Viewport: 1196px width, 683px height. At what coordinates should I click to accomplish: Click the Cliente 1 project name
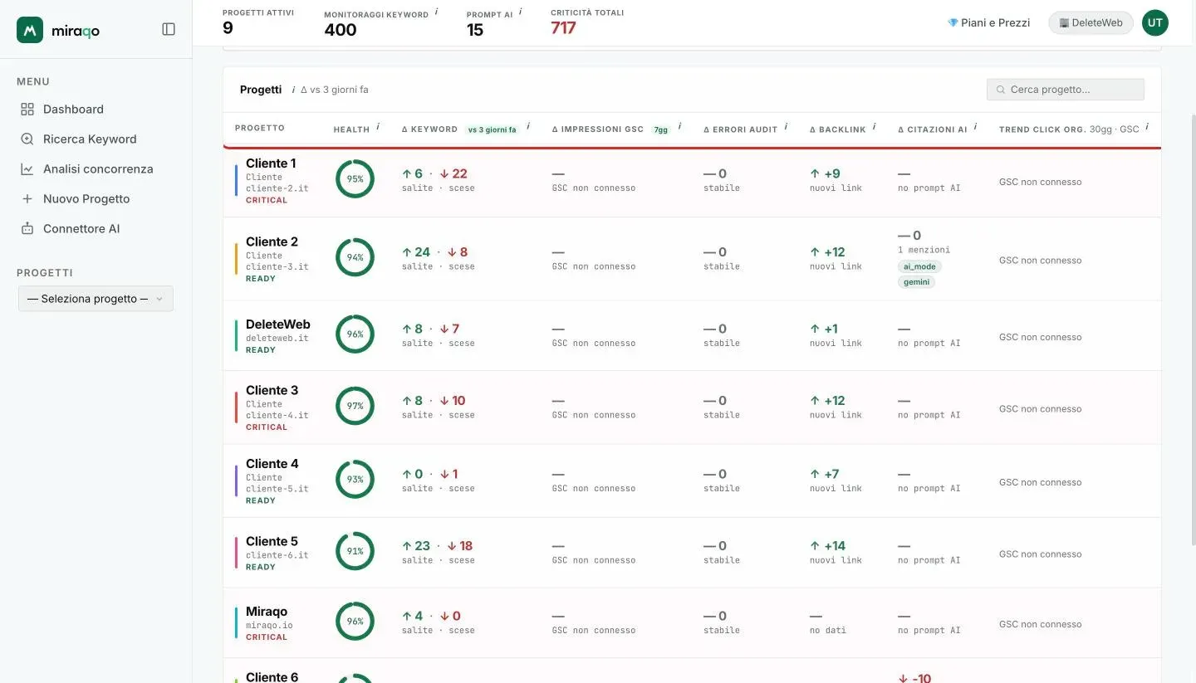coord(271,163)
